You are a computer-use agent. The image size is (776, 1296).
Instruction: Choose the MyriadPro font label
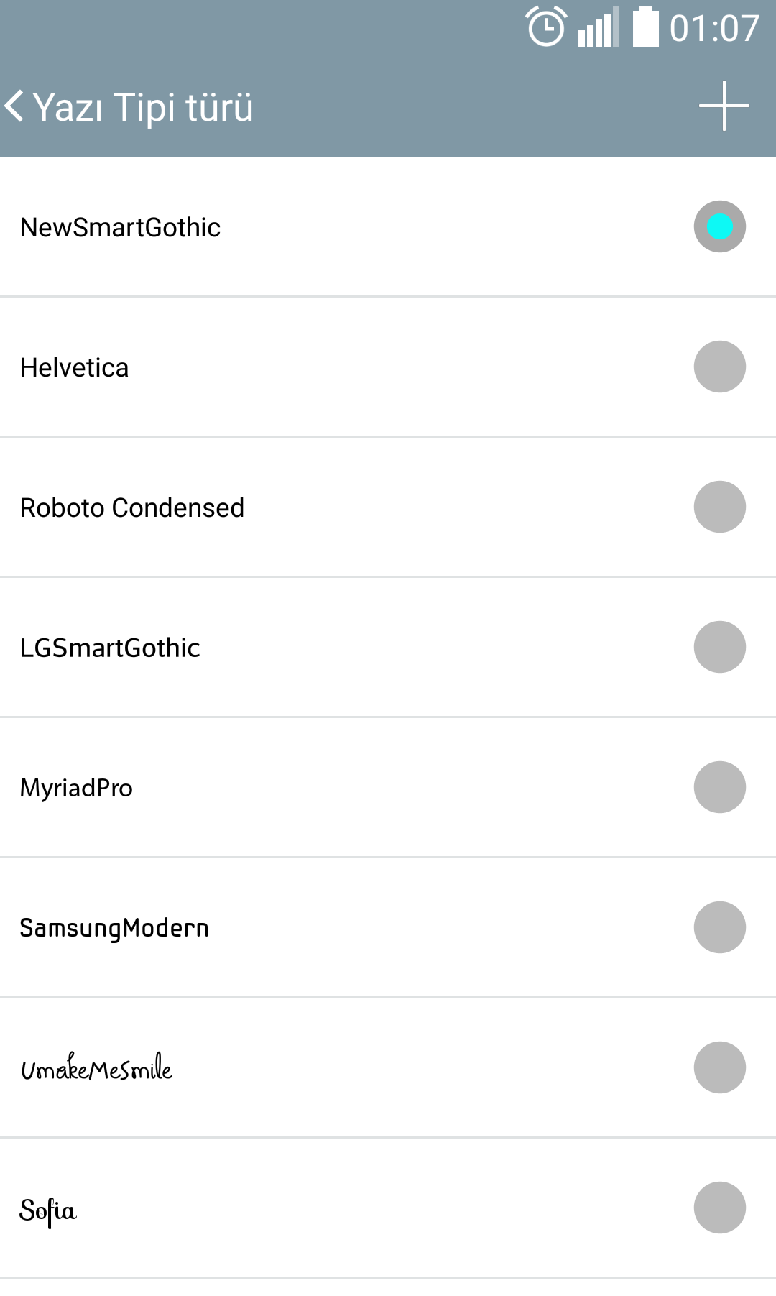(76, 789)
